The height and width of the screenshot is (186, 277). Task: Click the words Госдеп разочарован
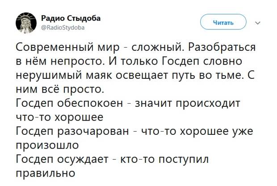click(x=72, y=131)
